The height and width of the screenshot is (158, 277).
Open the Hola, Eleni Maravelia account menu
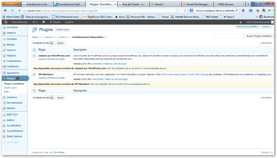pos(260,22)
